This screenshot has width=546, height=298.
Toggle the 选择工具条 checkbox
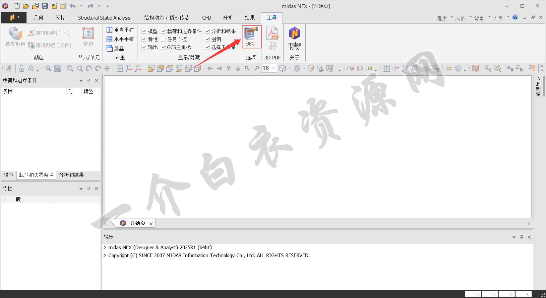207,47
